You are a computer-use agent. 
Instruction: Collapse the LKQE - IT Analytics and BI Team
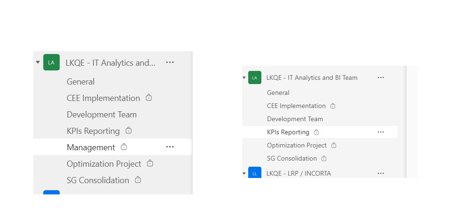click(x=244, y=78)
